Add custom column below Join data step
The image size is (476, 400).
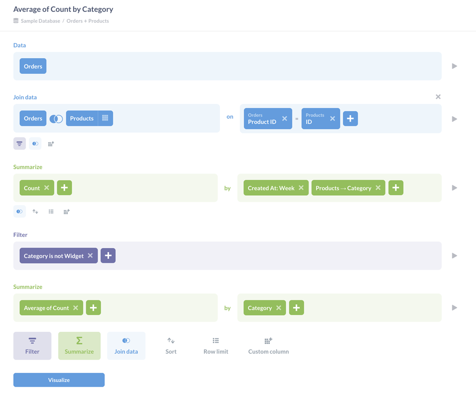tap(51, 144)
